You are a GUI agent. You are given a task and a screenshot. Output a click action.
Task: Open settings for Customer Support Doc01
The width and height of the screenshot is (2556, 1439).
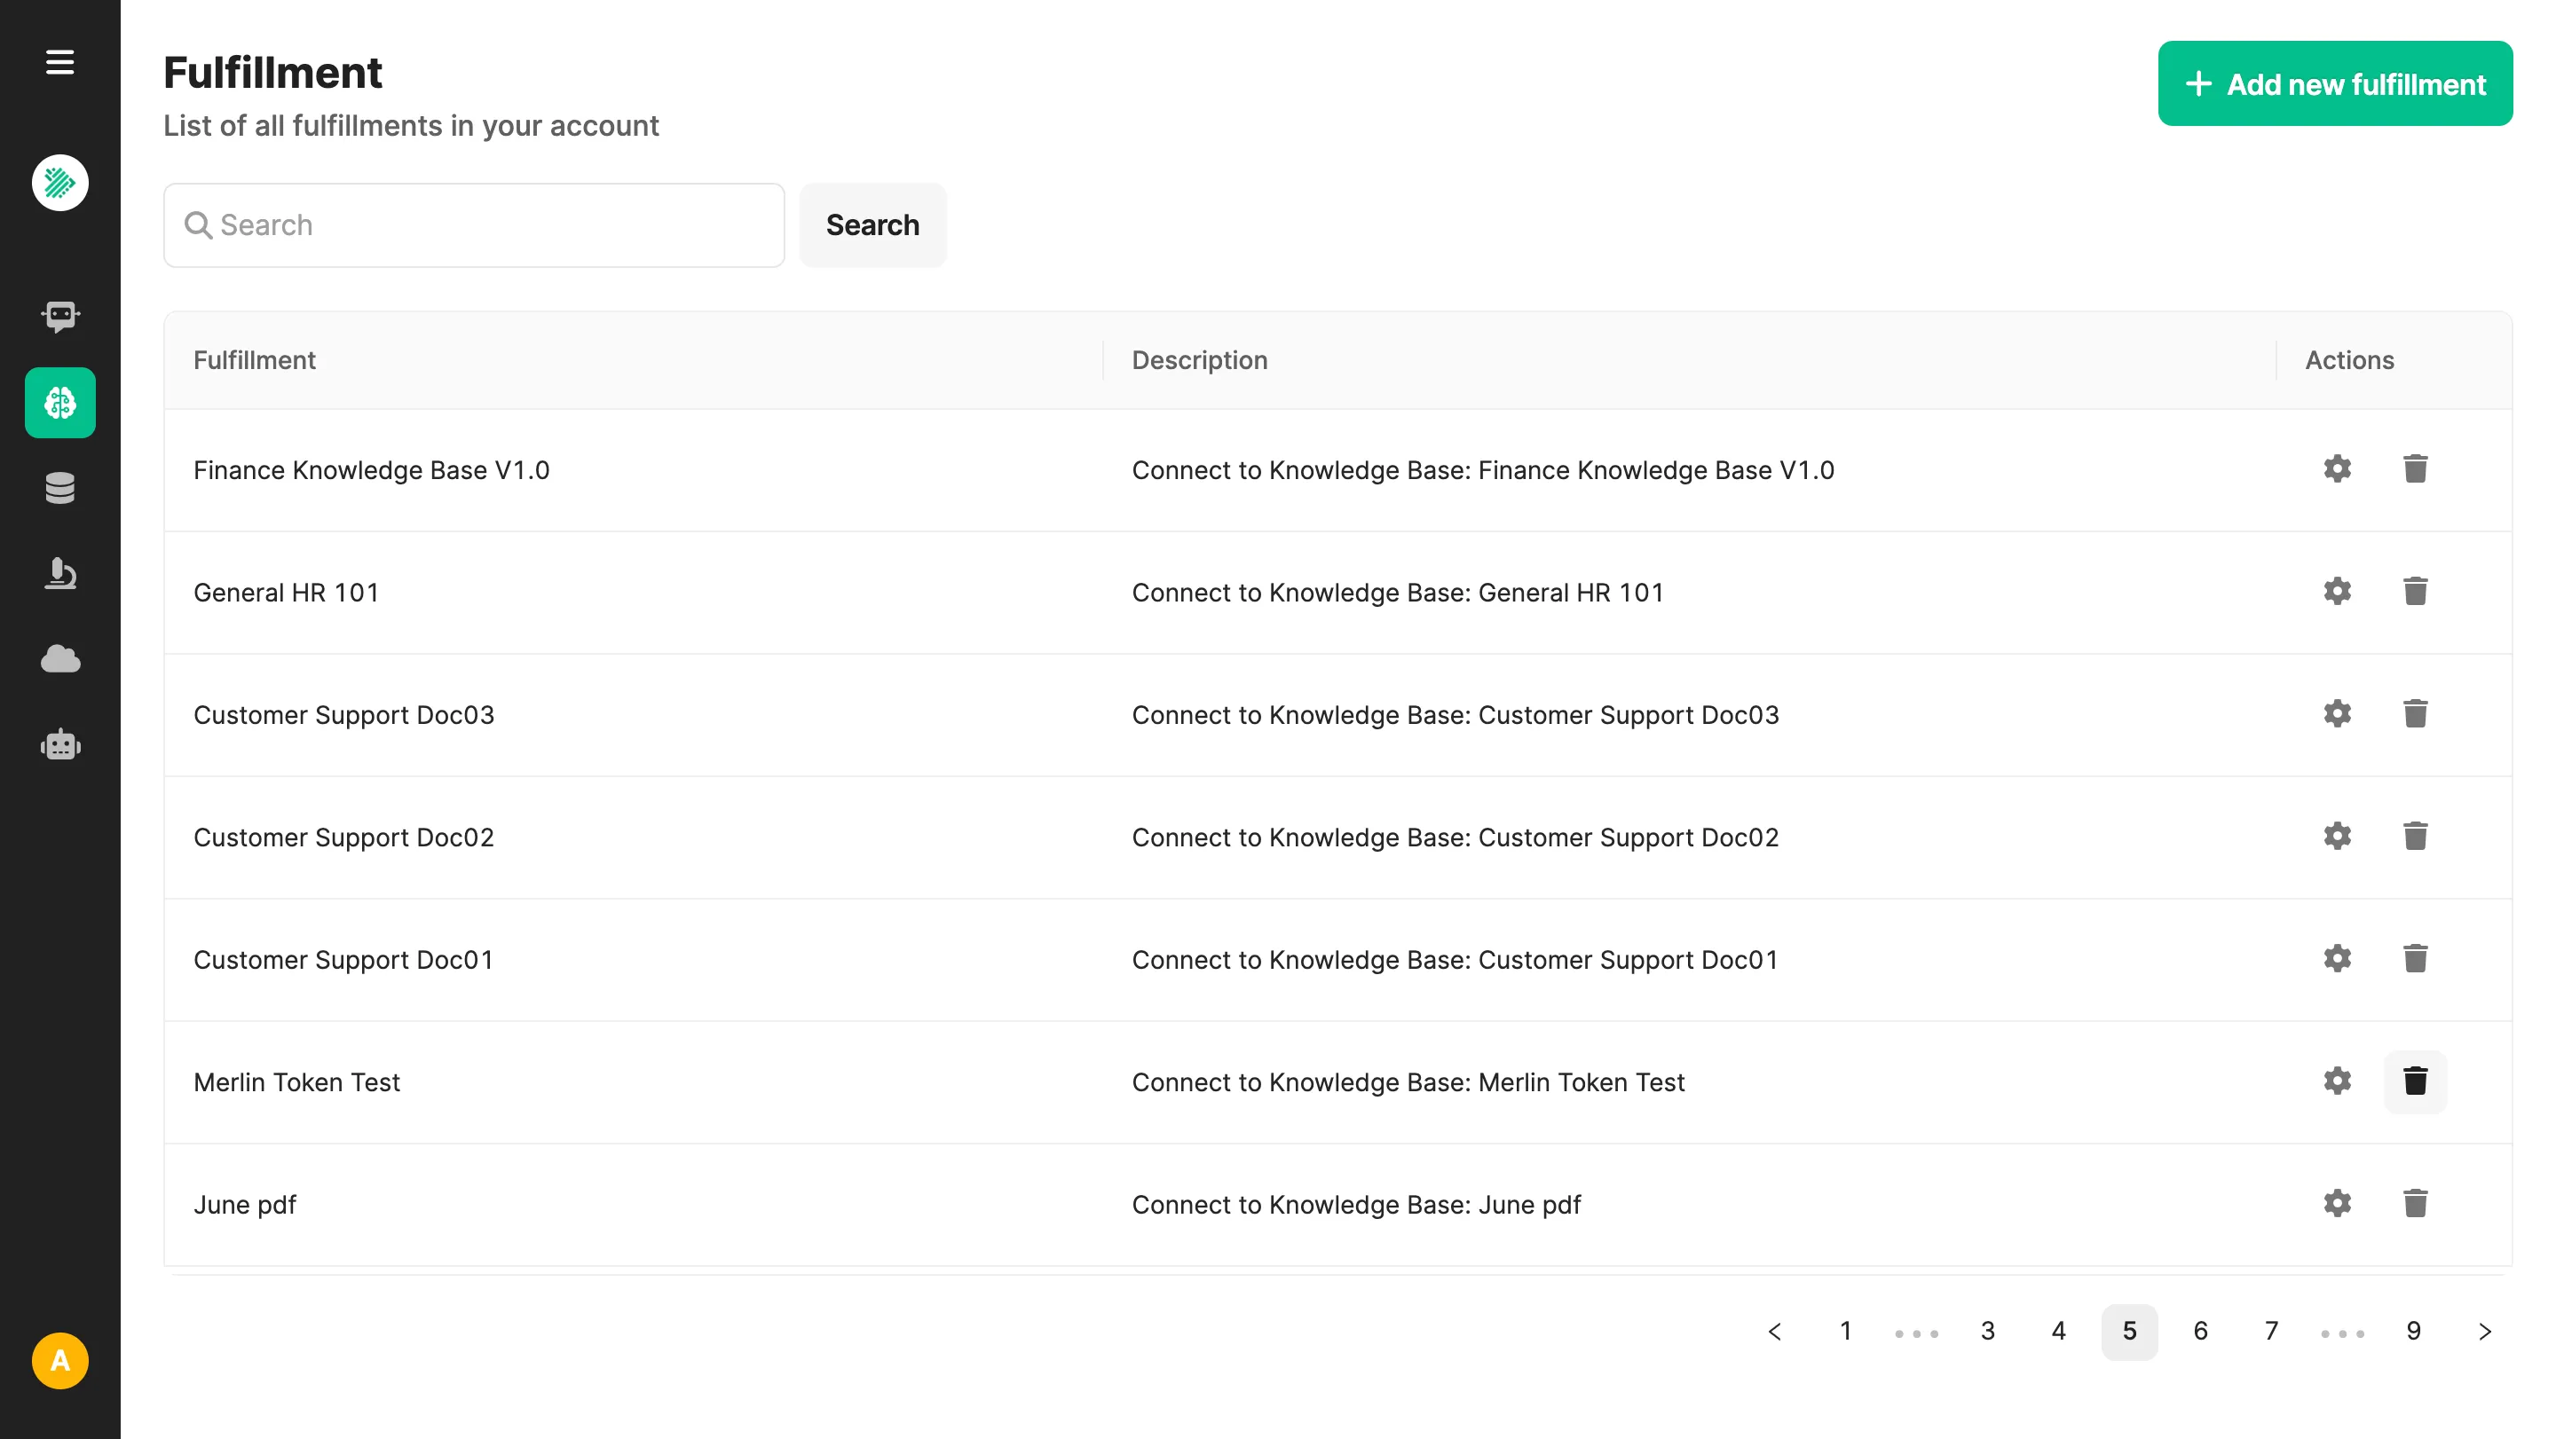tap(2337, 959)
